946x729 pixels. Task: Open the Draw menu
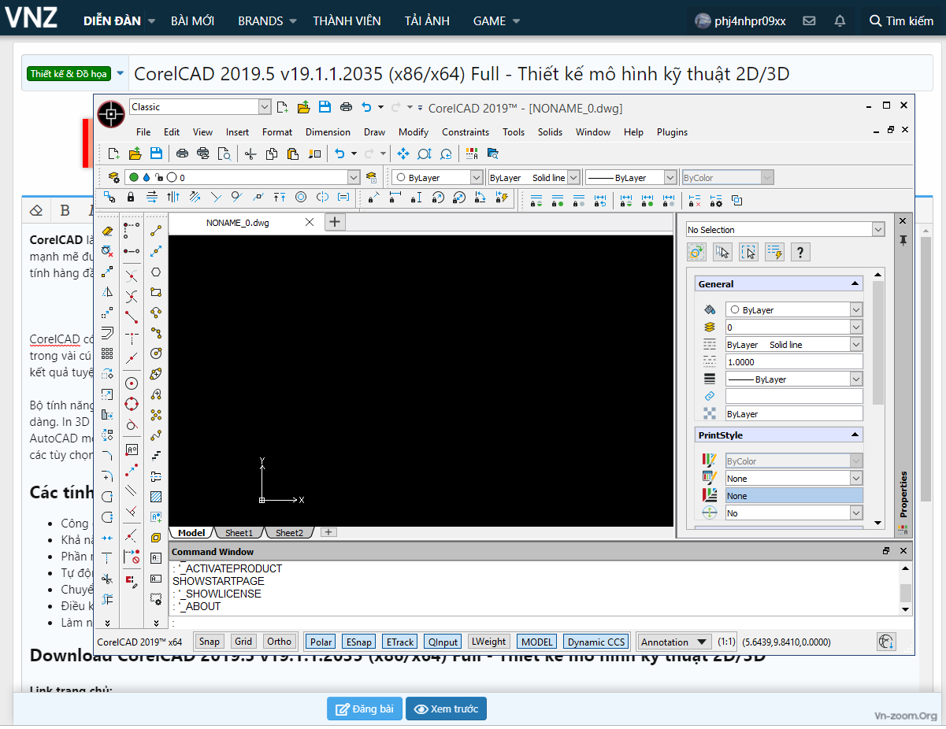pyautogui.click(x=375, y=132)
